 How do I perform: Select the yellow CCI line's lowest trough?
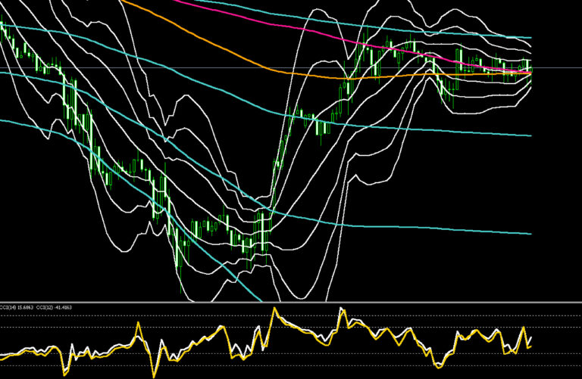pyautogui.click(x=154, y=374)
